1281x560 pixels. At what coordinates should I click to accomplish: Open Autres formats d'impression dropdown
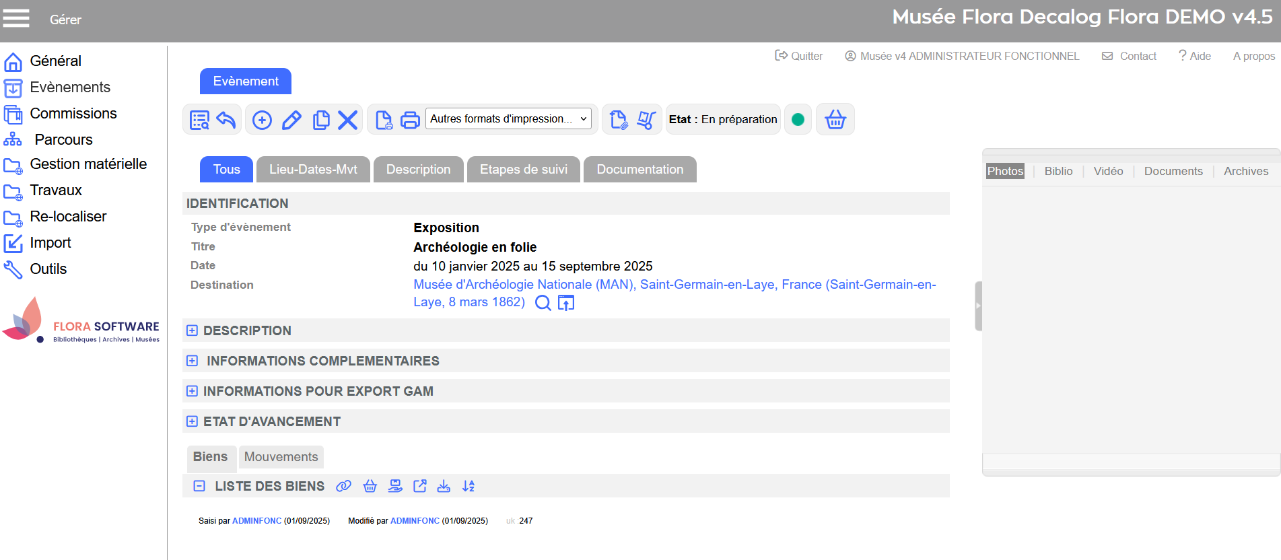pyautogui.click(x=508, y=118)
